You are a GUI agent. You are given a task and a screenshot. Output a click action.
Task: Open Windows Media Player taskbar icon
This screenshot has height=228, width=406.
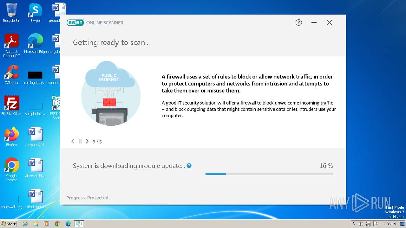coord(47,224)
